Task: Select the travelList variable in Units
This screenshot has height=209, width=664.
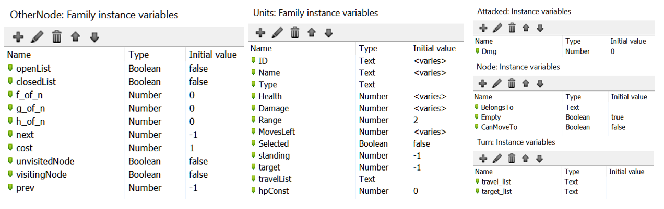Action: [355, 179]
